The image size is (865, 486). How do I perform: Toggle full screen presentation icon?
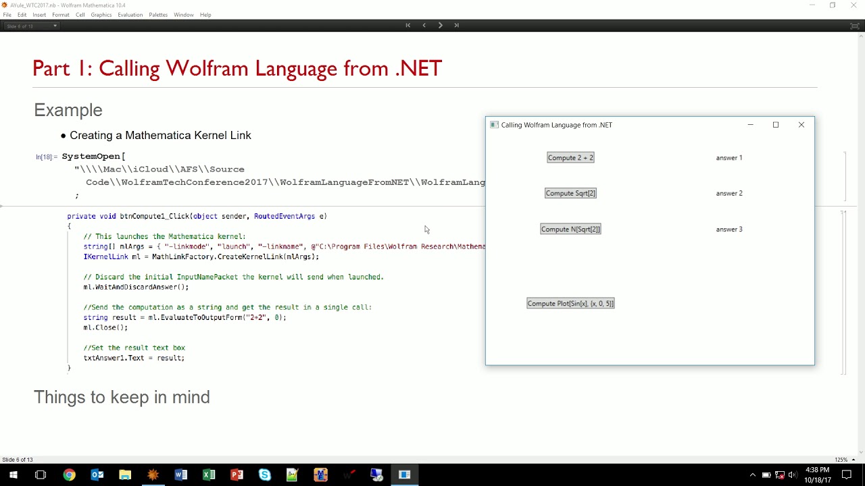854,26
